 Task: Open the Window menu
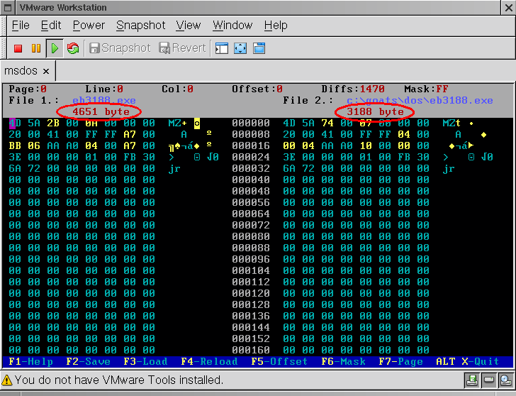pyautogui.click(x=232, y=26)
